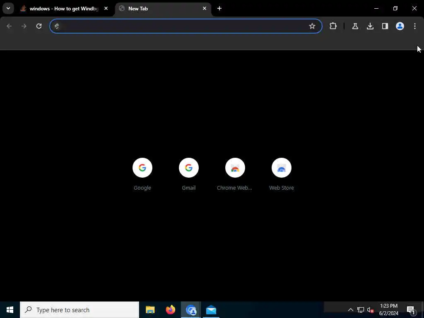424x318 pixels.
Task: Click the Type here to search box
Action: pos(79,310)
